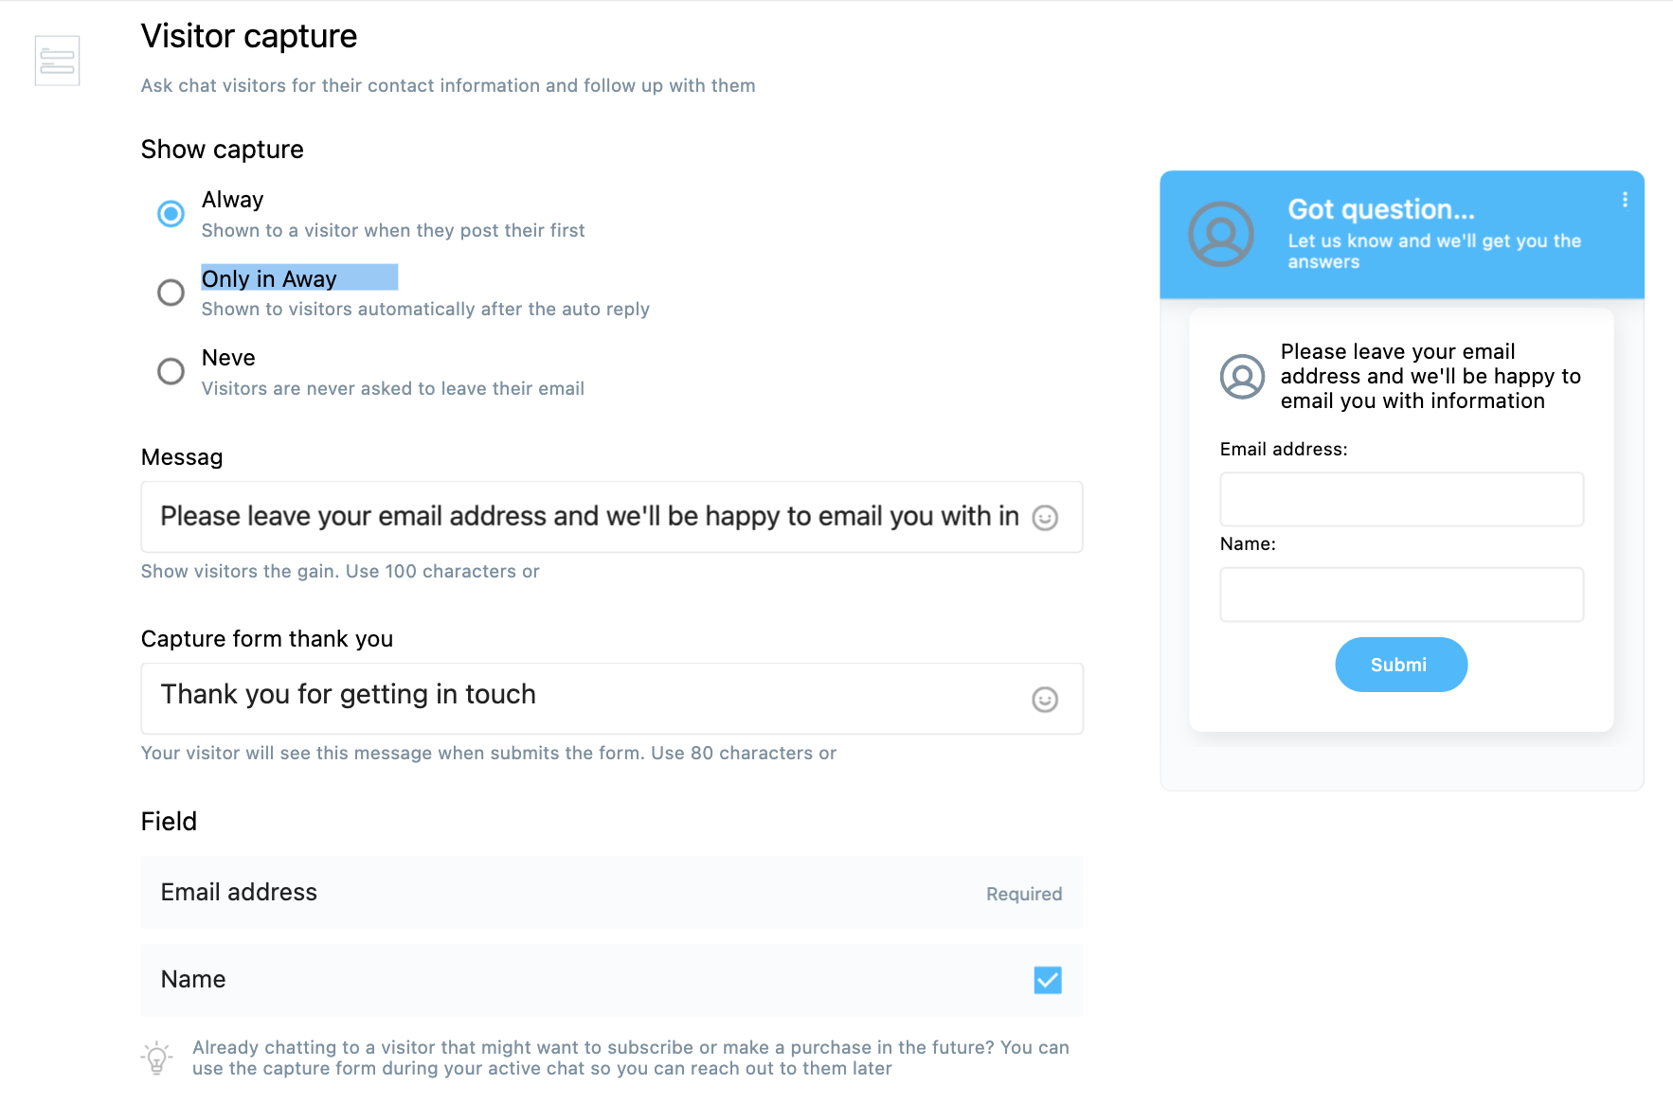Open emoji picker in Message field
The image size is (1673, 1102).
tap(1044, 518)
